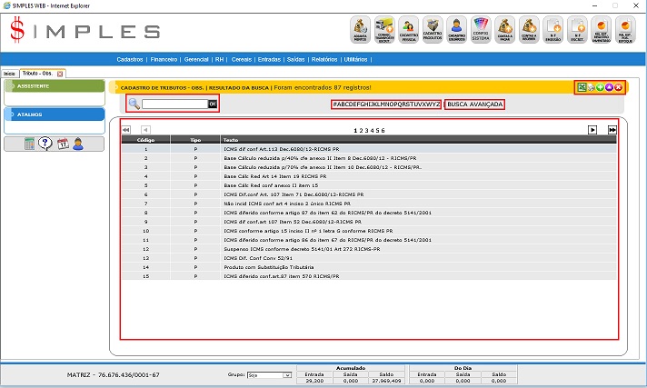This screenshot has height=388, width=647.
Task: Switch to the Início tab
Action: point(9,73)
